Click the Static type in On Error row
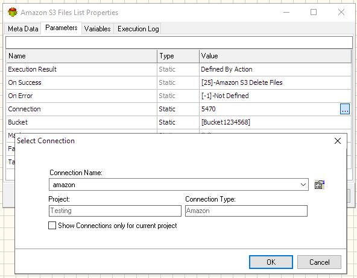357x278 pixels. point(167,96)
